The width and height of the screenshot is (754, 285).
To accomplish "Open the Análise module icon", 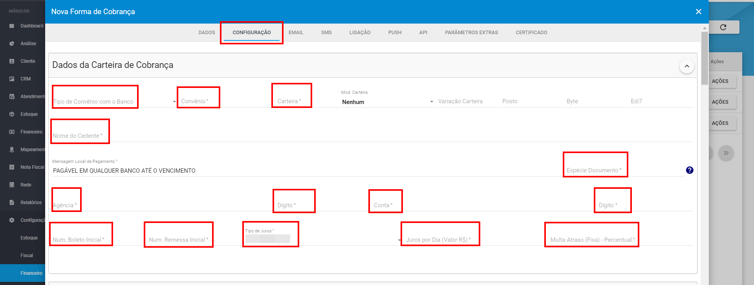I will (x=12, y=44).
